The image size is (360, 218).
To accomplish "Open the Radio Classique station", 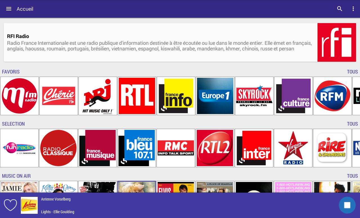I will pyautogui.click(x=58, y=148).
